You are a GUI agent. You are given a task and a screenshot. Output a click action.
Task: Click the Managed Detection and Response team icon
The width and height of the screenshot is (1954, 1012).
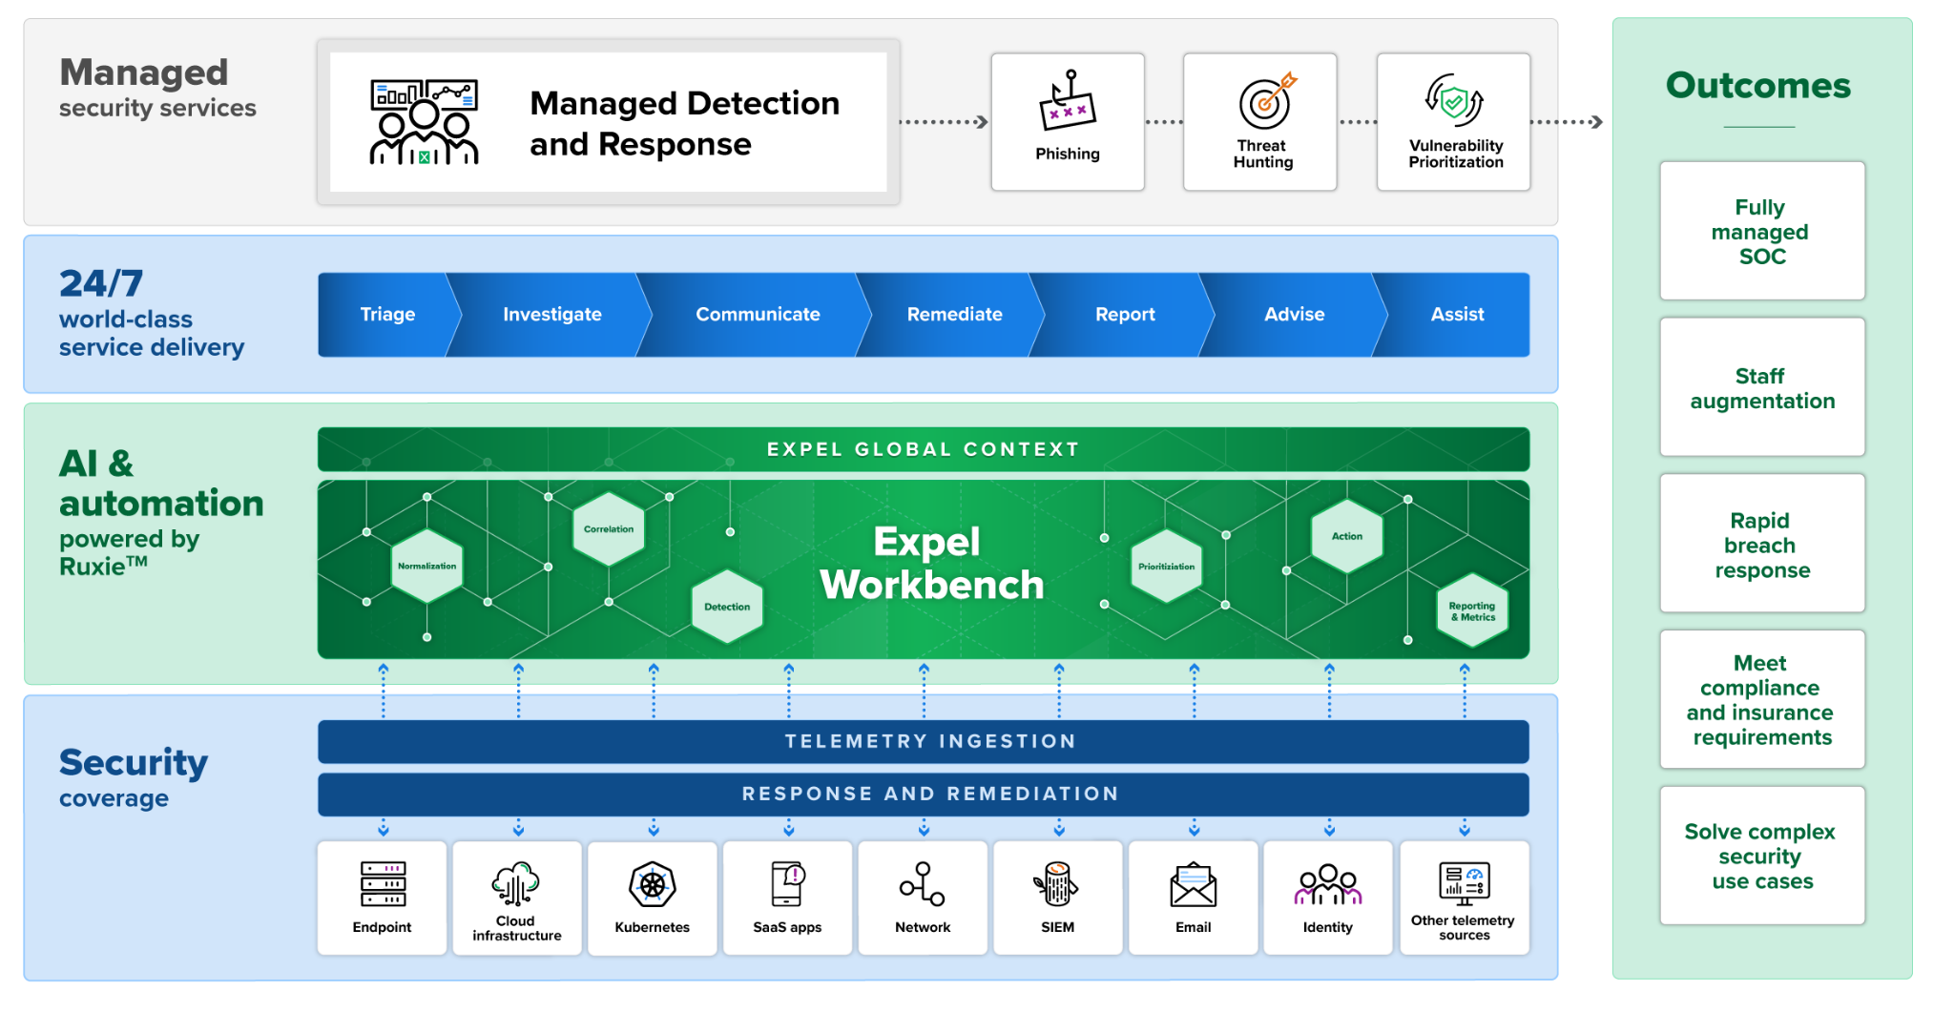coord(424,122)
